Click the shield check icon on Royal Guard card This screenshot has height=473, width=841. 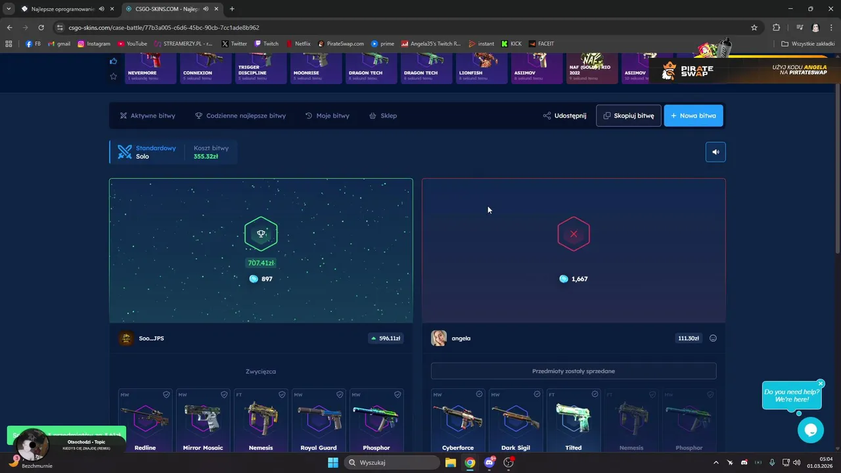(x=340, y=395)
